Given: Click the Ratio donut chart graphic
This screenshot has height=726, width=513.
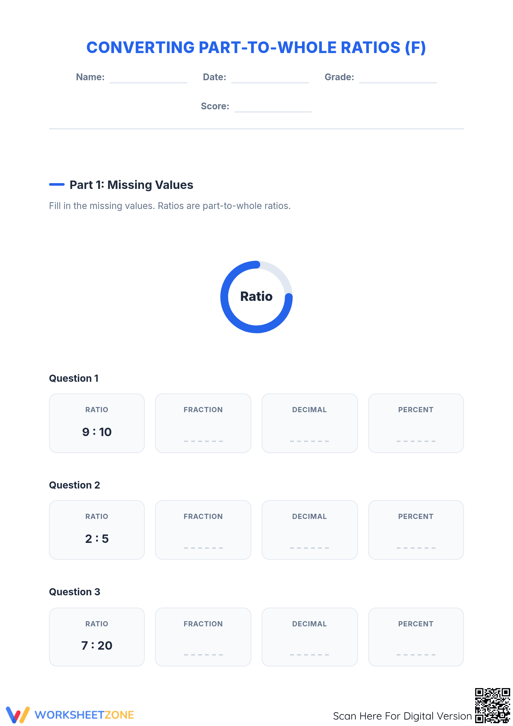Looking at the screenshot, I should [256, 297].
